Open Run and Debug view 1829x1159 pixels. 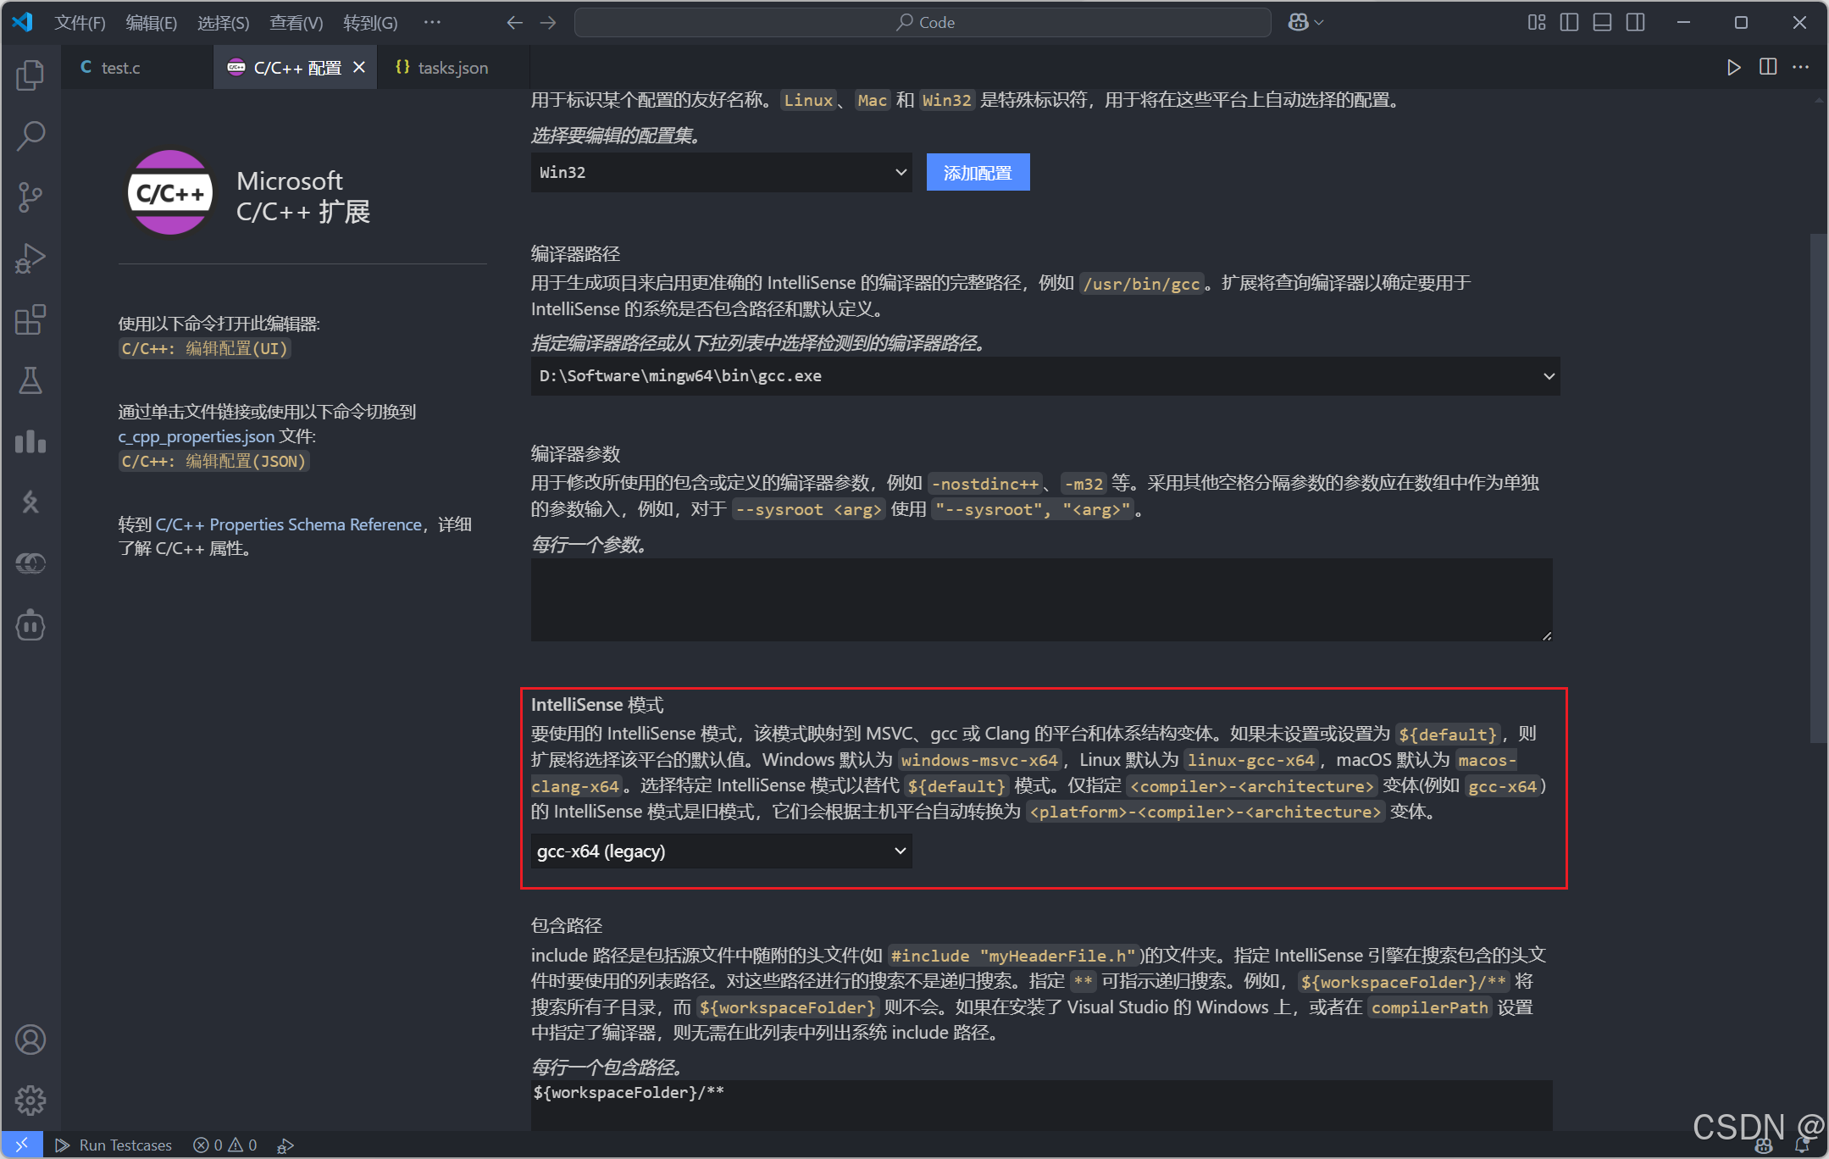coord(30,258)
